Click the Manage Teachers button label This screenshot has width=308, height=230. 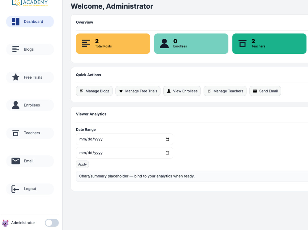[228, 91]
